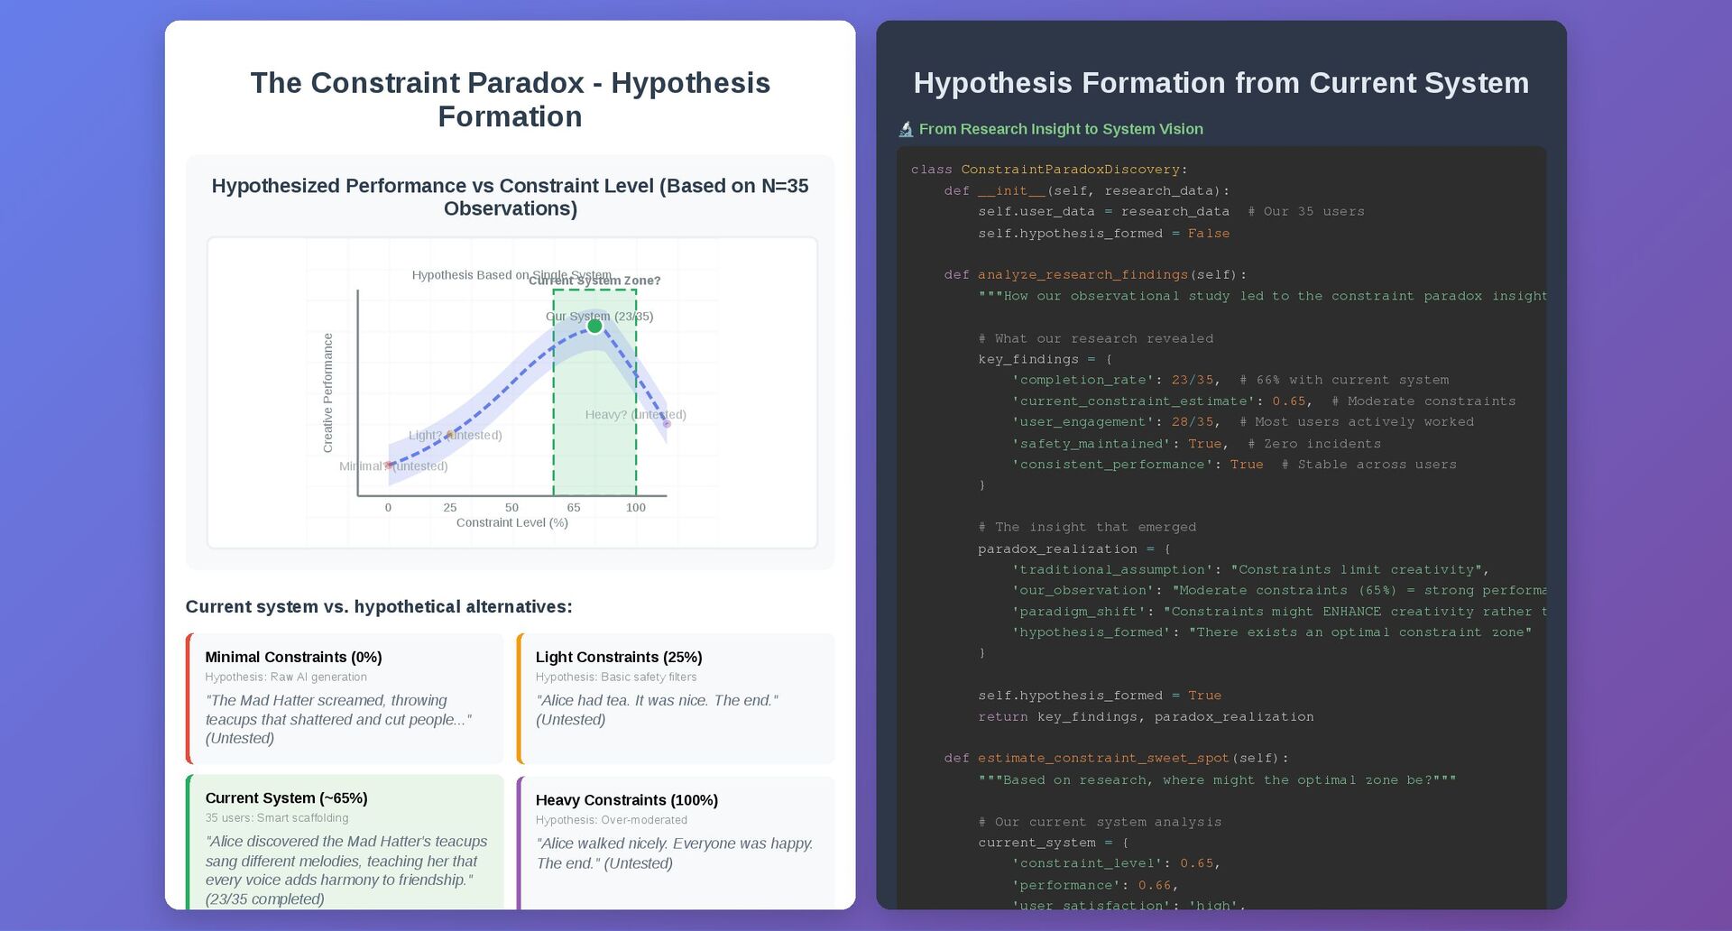Click the microscope icon beside the research insight heading
The width and height of the screenshot is (1732, 931).
click(906, 129)
